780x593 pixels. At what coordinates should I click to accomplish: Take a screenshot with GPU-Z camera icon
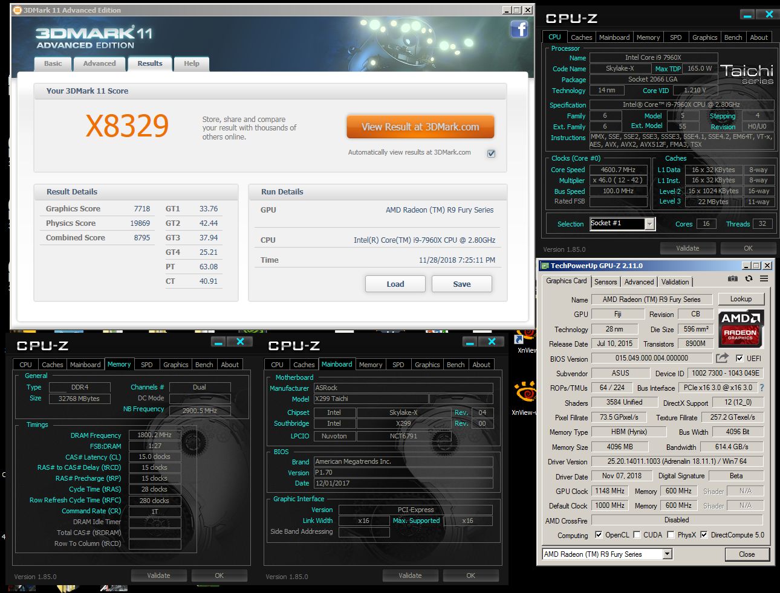coord(732,278)
